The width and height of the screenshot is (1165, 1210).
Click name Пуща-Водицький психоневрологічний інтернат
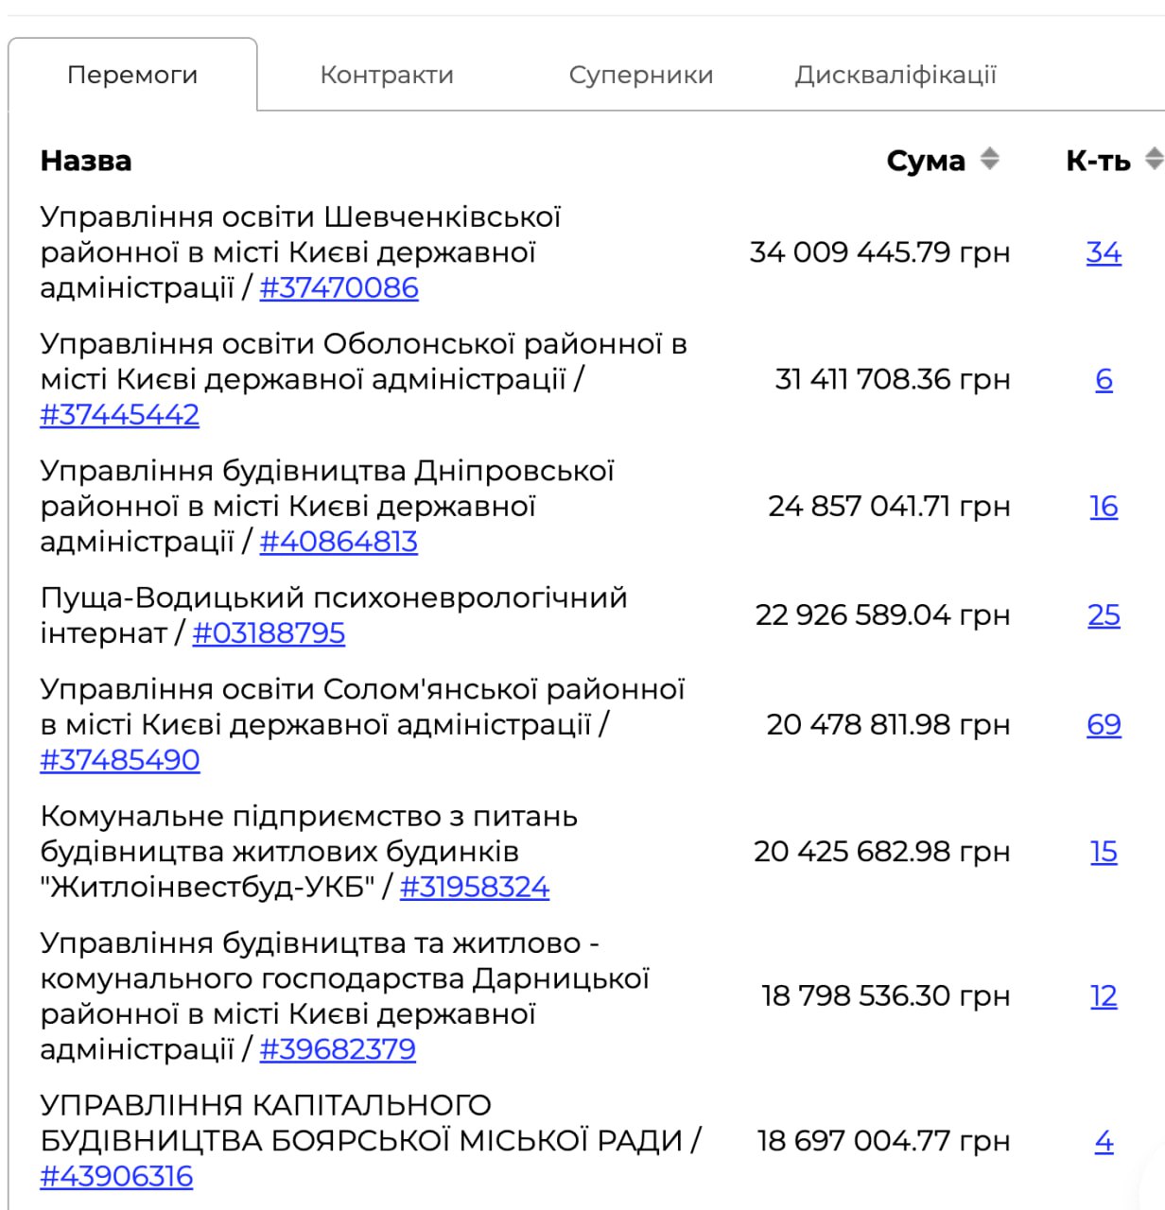click(334, 614)
